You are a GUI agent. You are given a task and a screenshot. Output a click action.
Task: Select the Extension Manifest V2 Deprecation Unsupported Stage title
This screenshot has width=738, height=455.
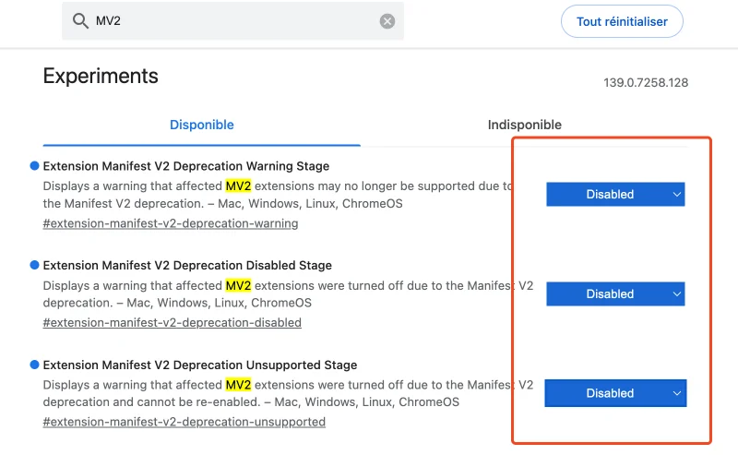200,365
